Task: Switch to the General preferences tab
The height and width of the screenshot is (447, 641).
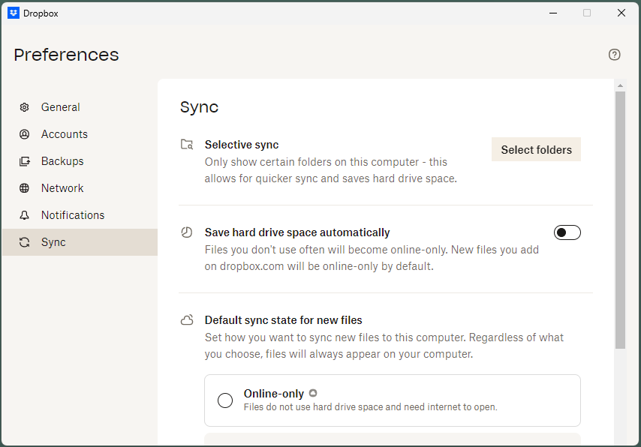Action: [x=61, y=107]
